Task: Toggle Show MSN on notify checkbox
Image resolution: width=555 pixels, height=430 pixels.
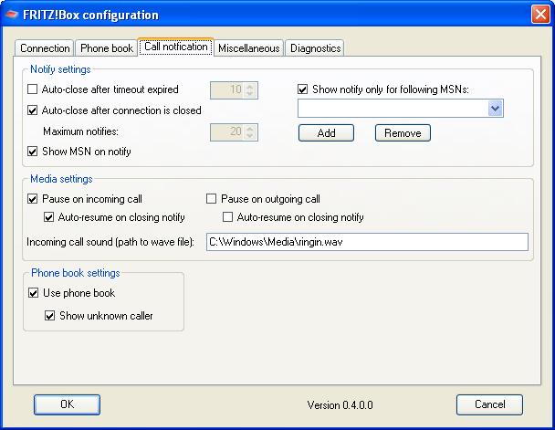Action: (x=34, y=152)
